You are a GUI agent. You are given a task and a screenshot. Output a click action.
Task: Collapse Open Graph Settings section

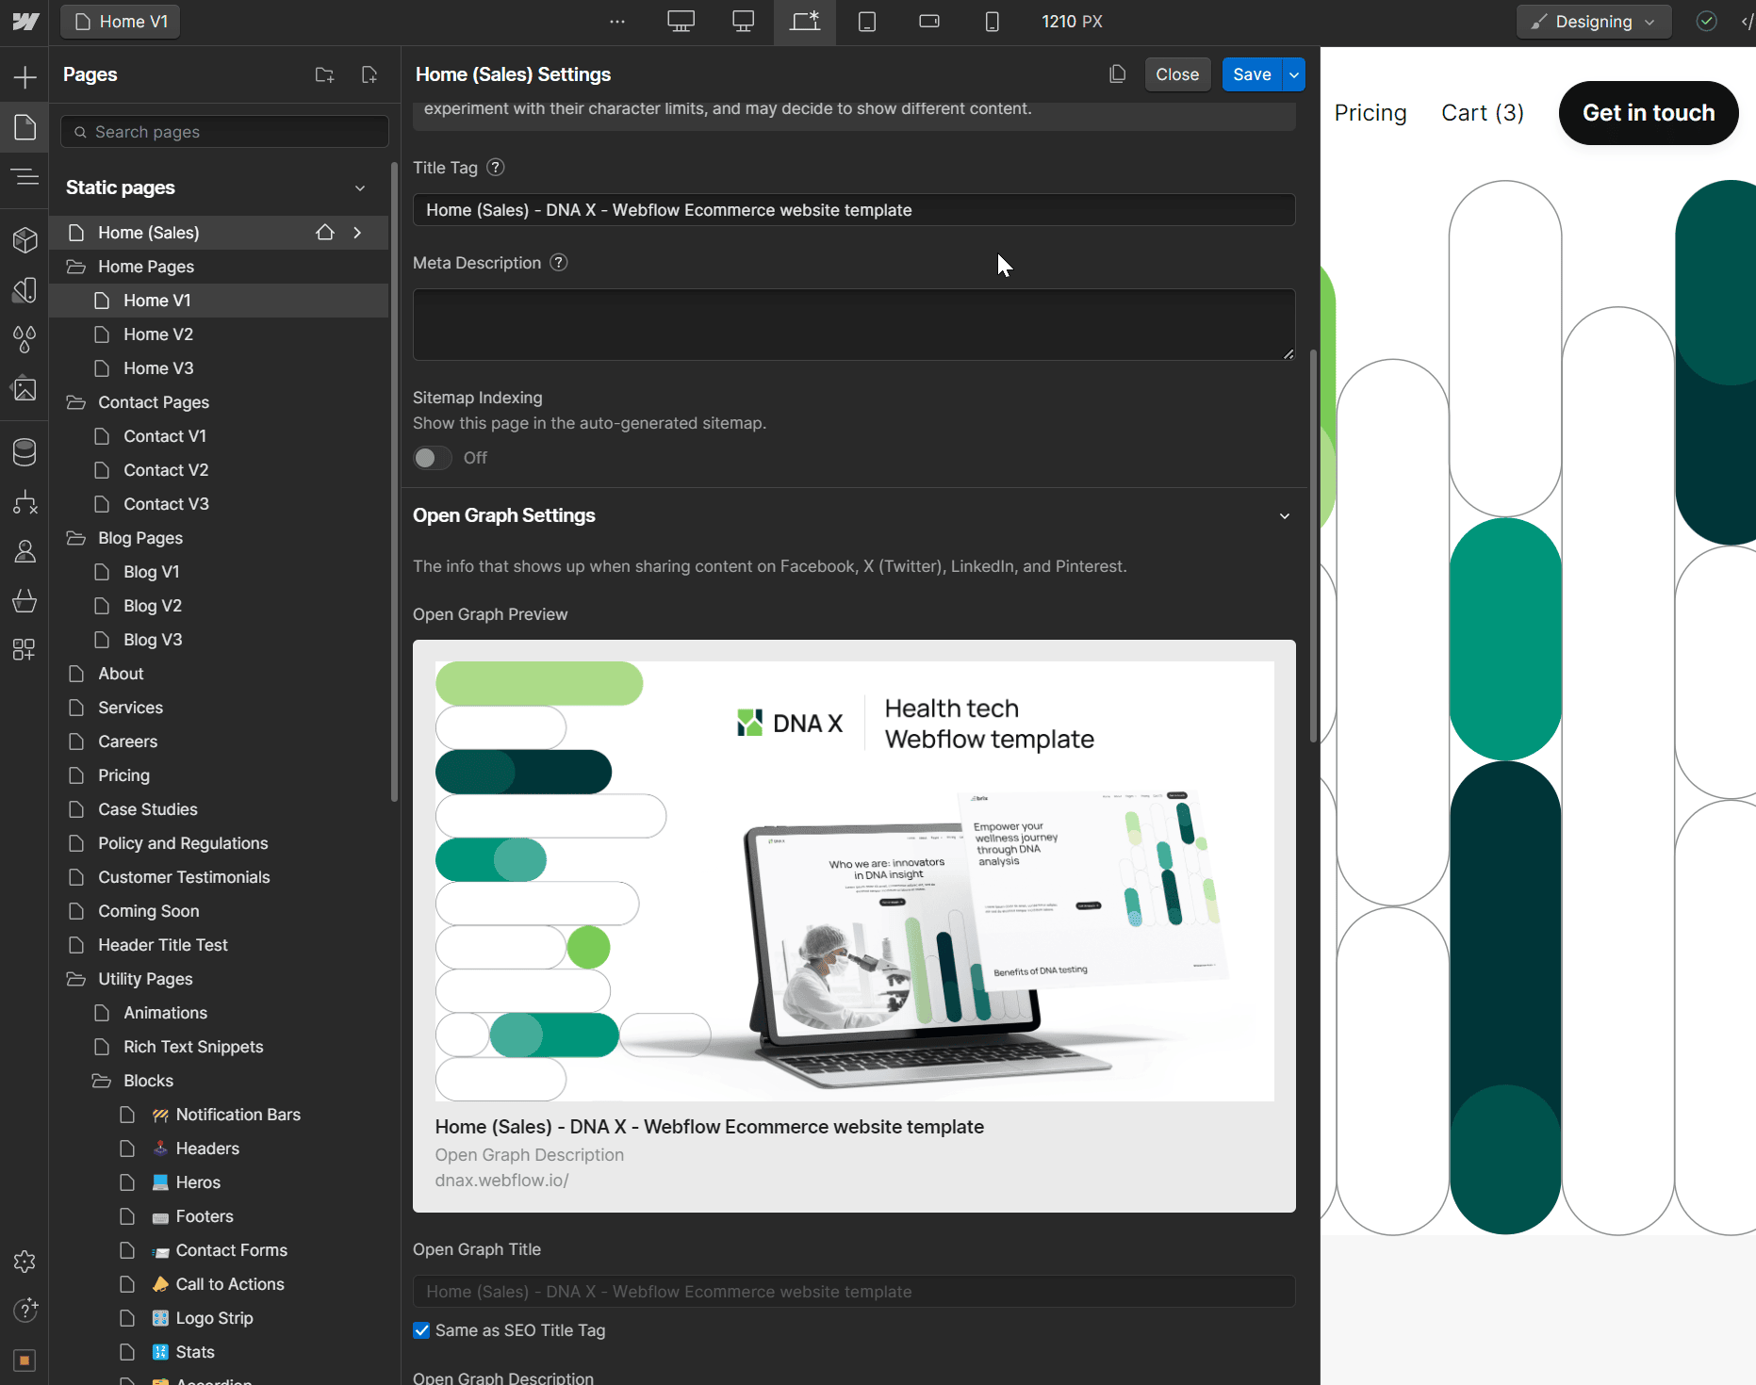(x=1285, y=516)
